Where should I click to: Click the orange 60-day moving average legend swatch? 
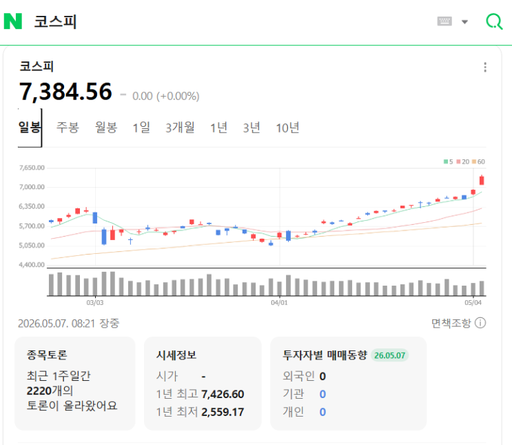tap(474, 161)
